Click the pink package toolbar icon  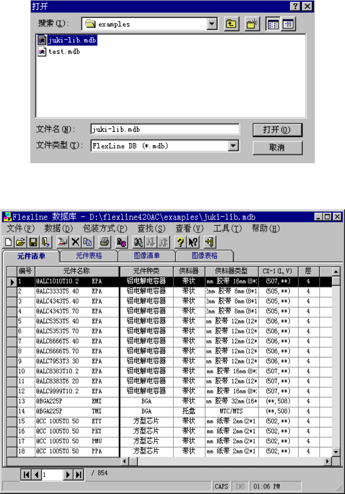click(122, 242)
